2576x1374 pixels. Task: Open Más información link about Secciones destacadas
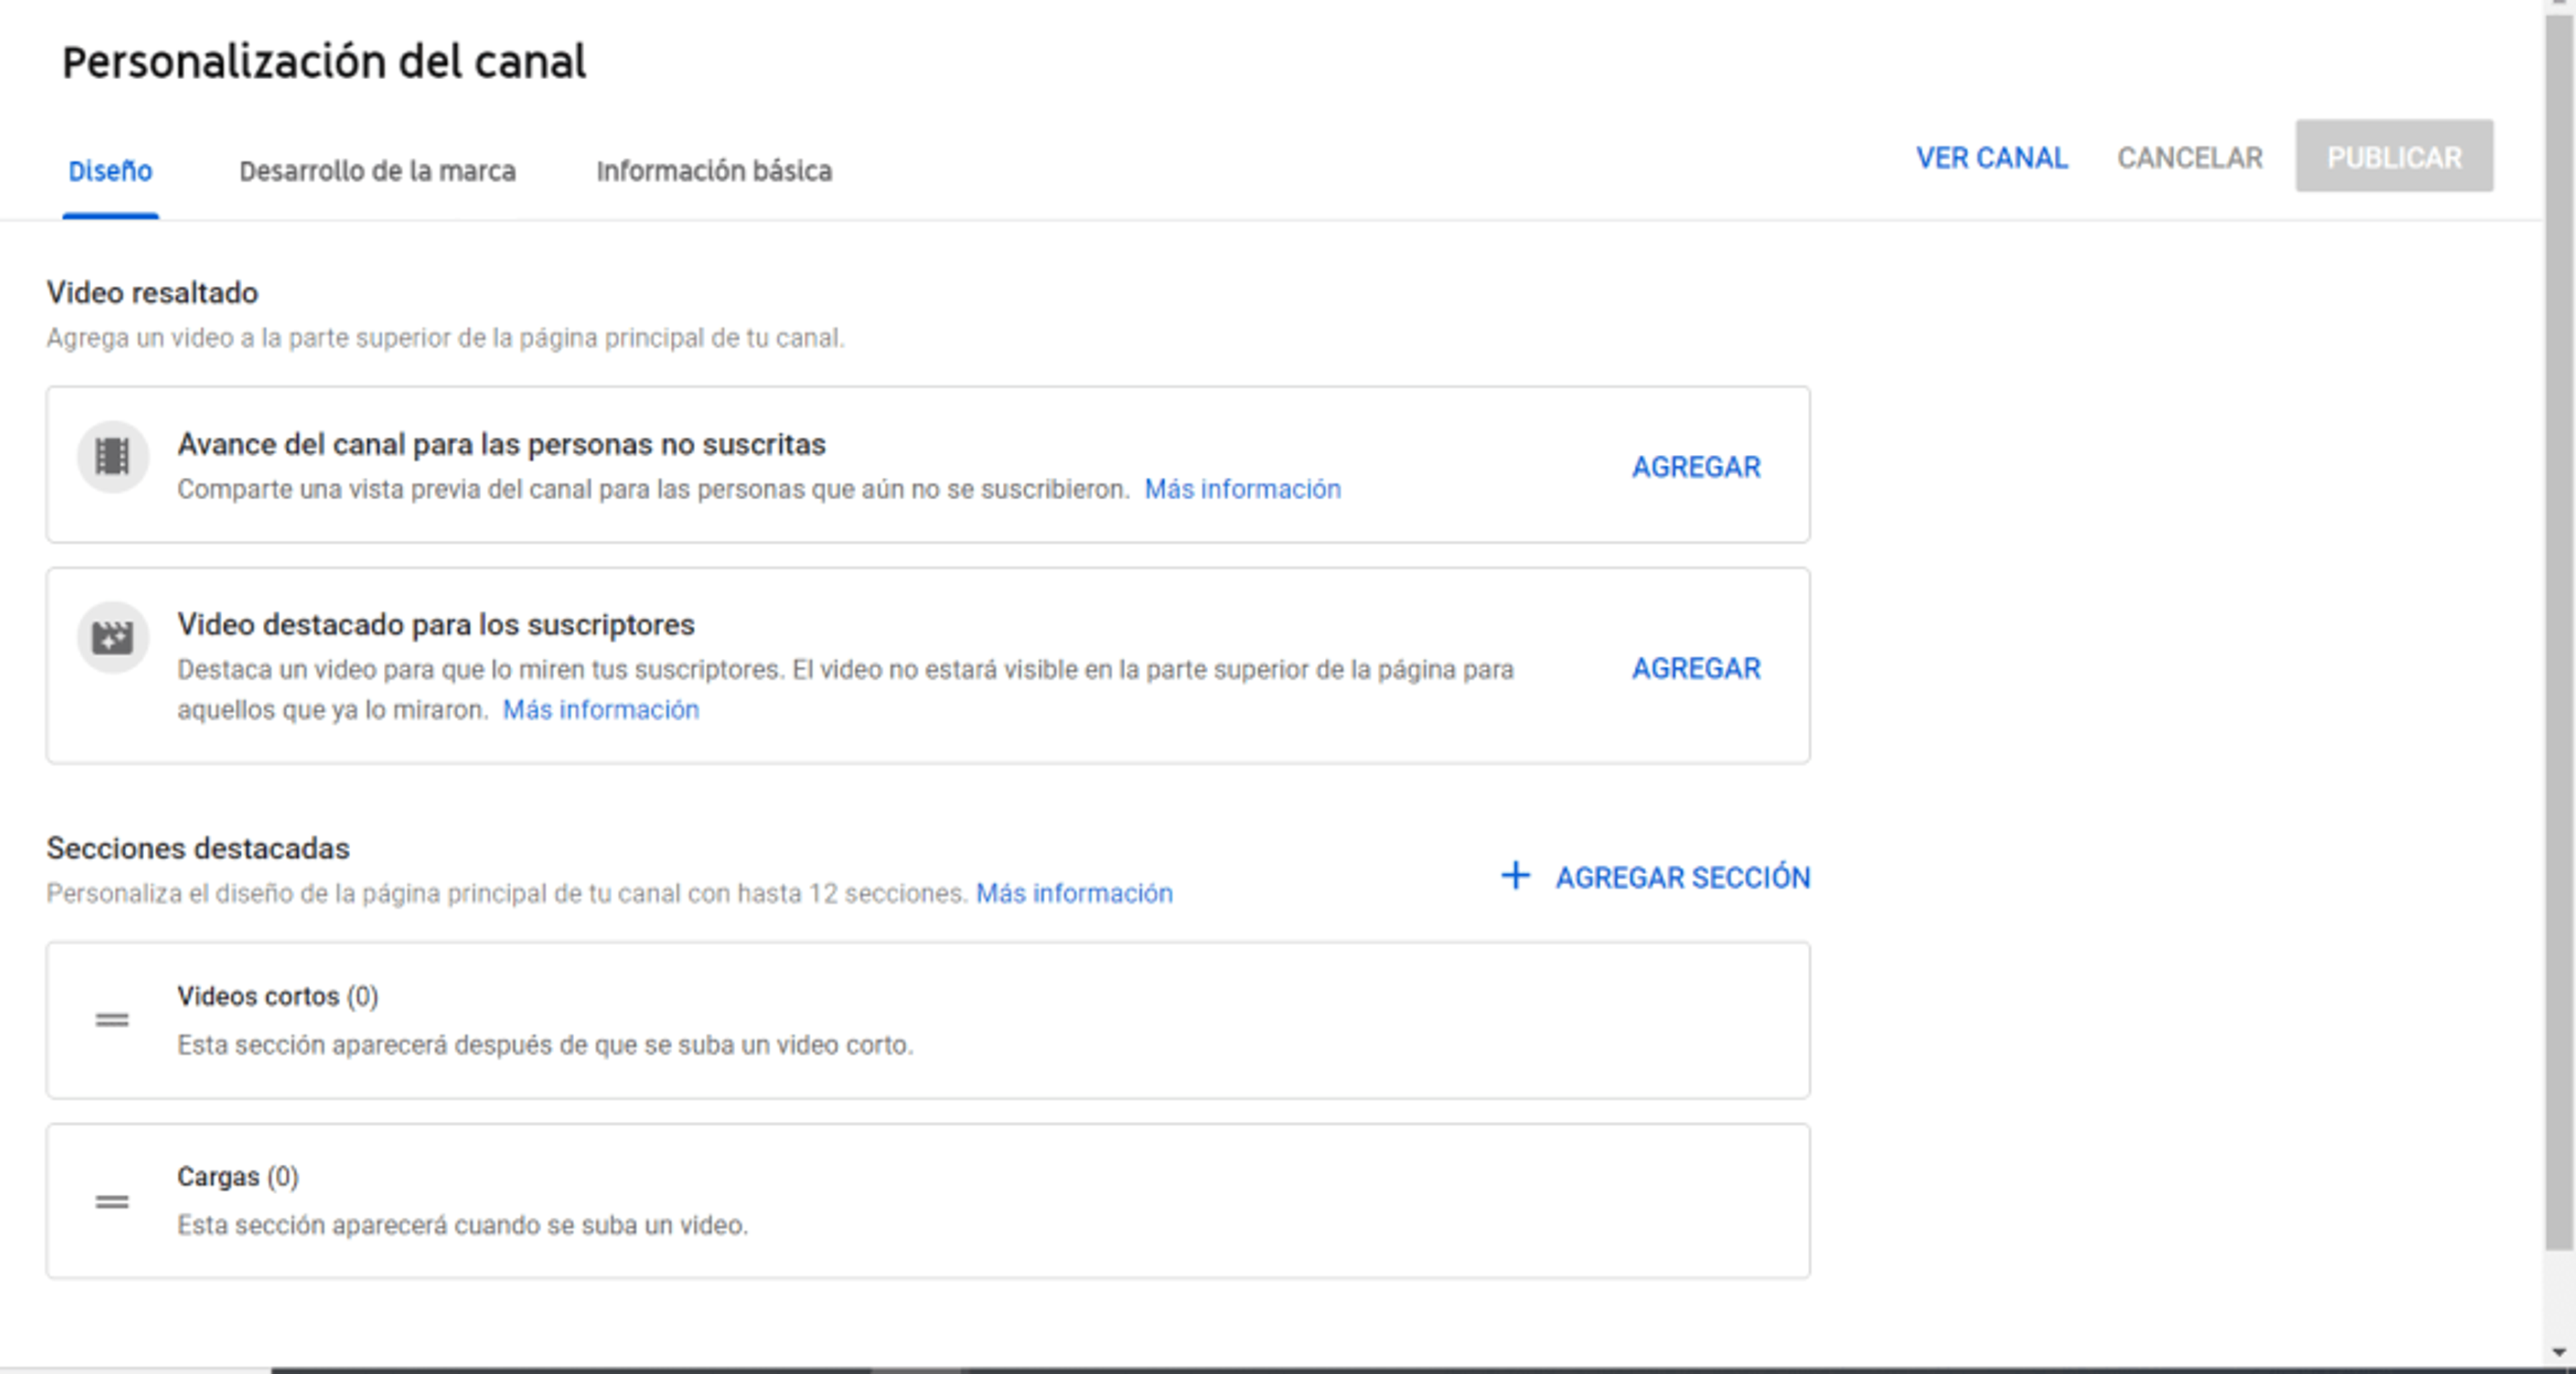tap(1074, 893)
